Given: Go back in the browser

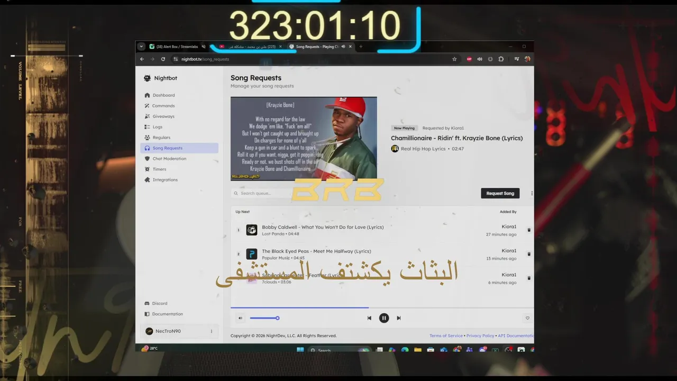Looking at the screenshot, I should click(x=142, y=59).
